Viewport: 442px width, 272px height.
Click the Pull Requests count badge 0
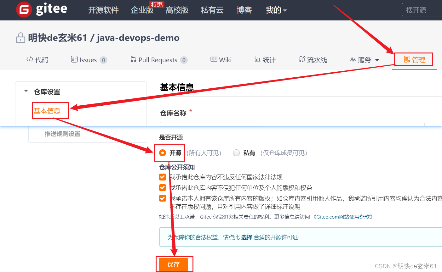pos(184,60)
